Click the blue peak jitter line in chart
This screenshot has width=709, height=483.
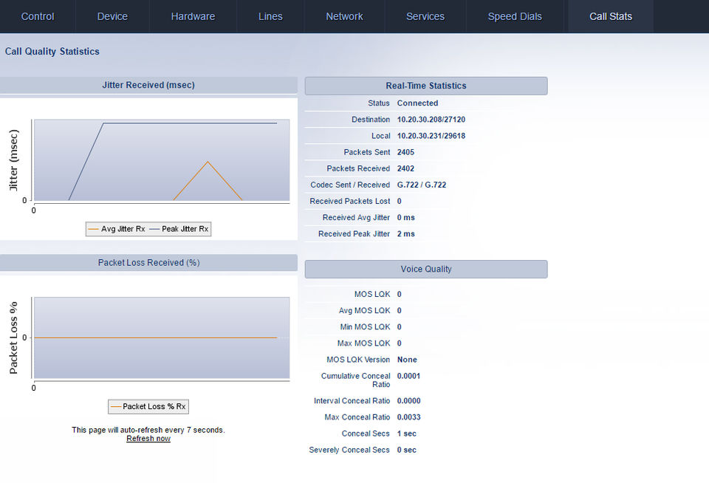[190, 123]
